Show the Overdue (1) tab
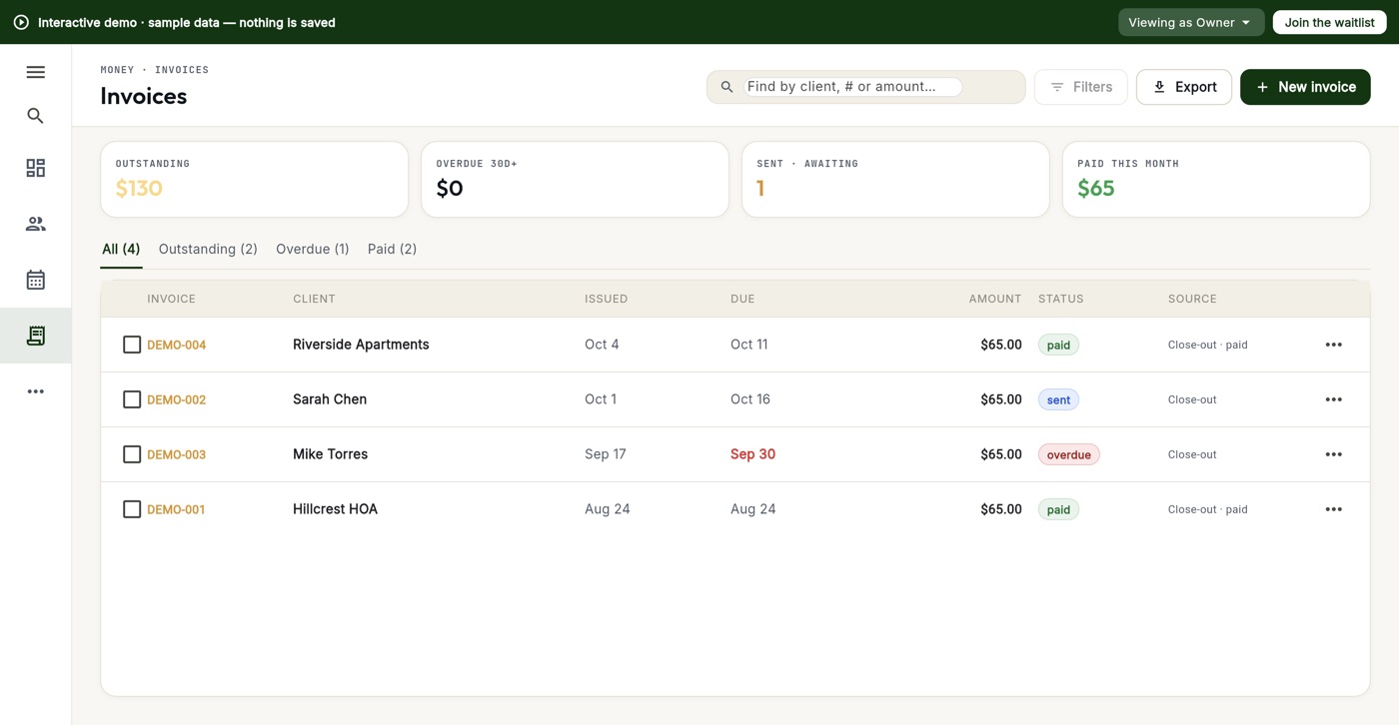Screen dimensions: 1399x725 [313, 250]
